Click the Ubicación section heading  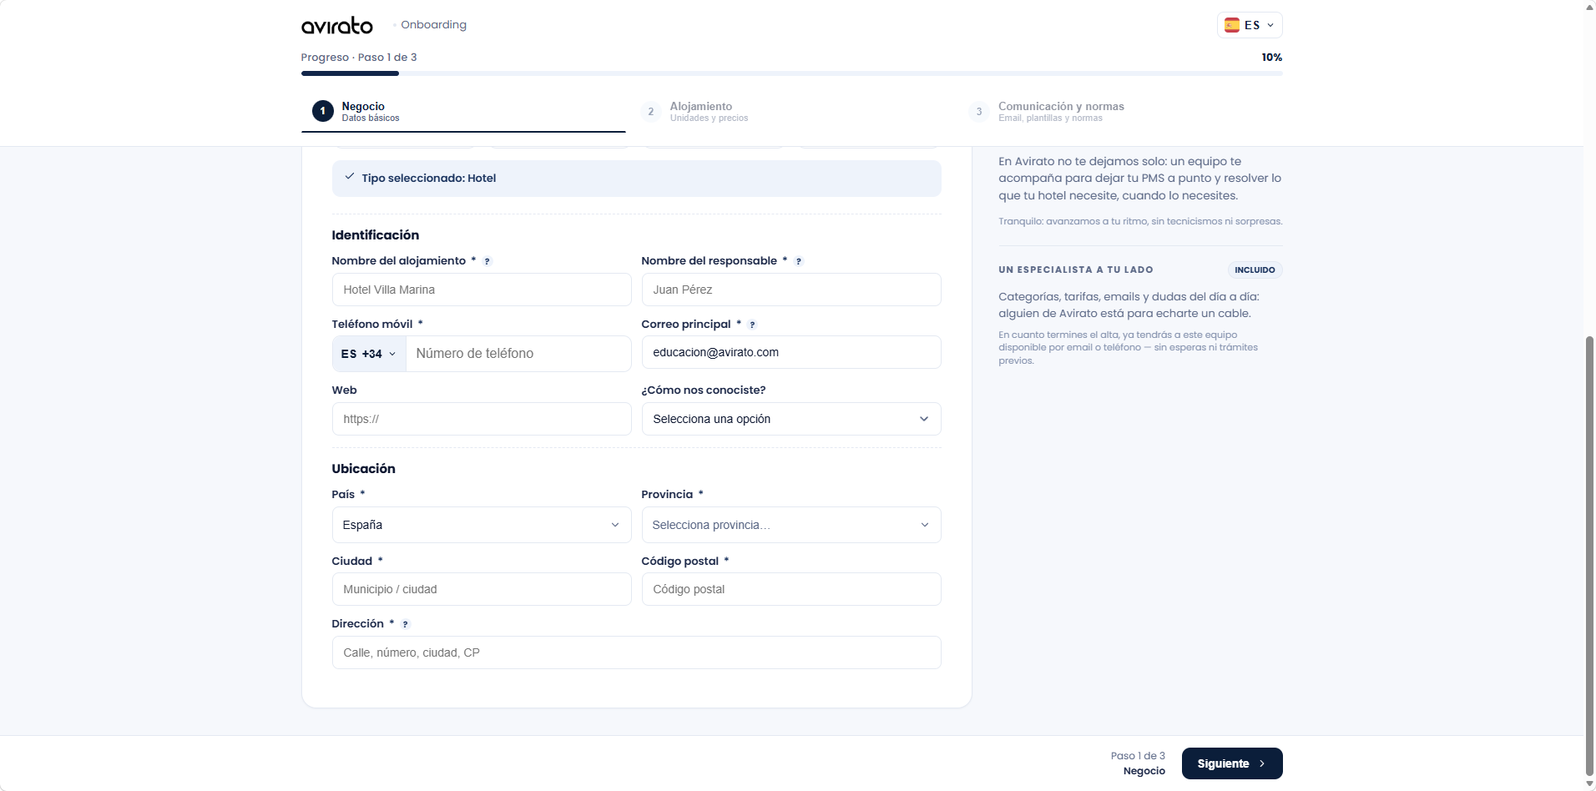coord(363,469)
